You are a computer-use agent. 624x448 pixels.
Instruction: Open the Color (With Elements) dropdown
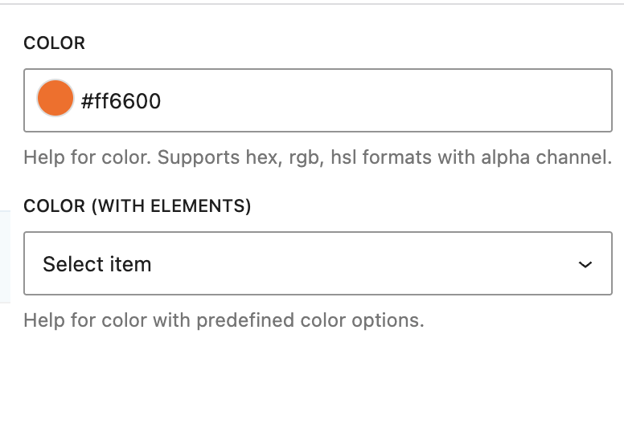[318, 264]
